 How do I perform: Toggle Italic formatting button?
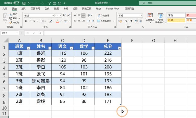coord(30,21)
